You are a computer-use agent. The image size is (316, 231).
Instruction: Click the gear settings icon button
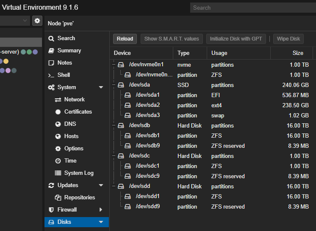point(37,21)
